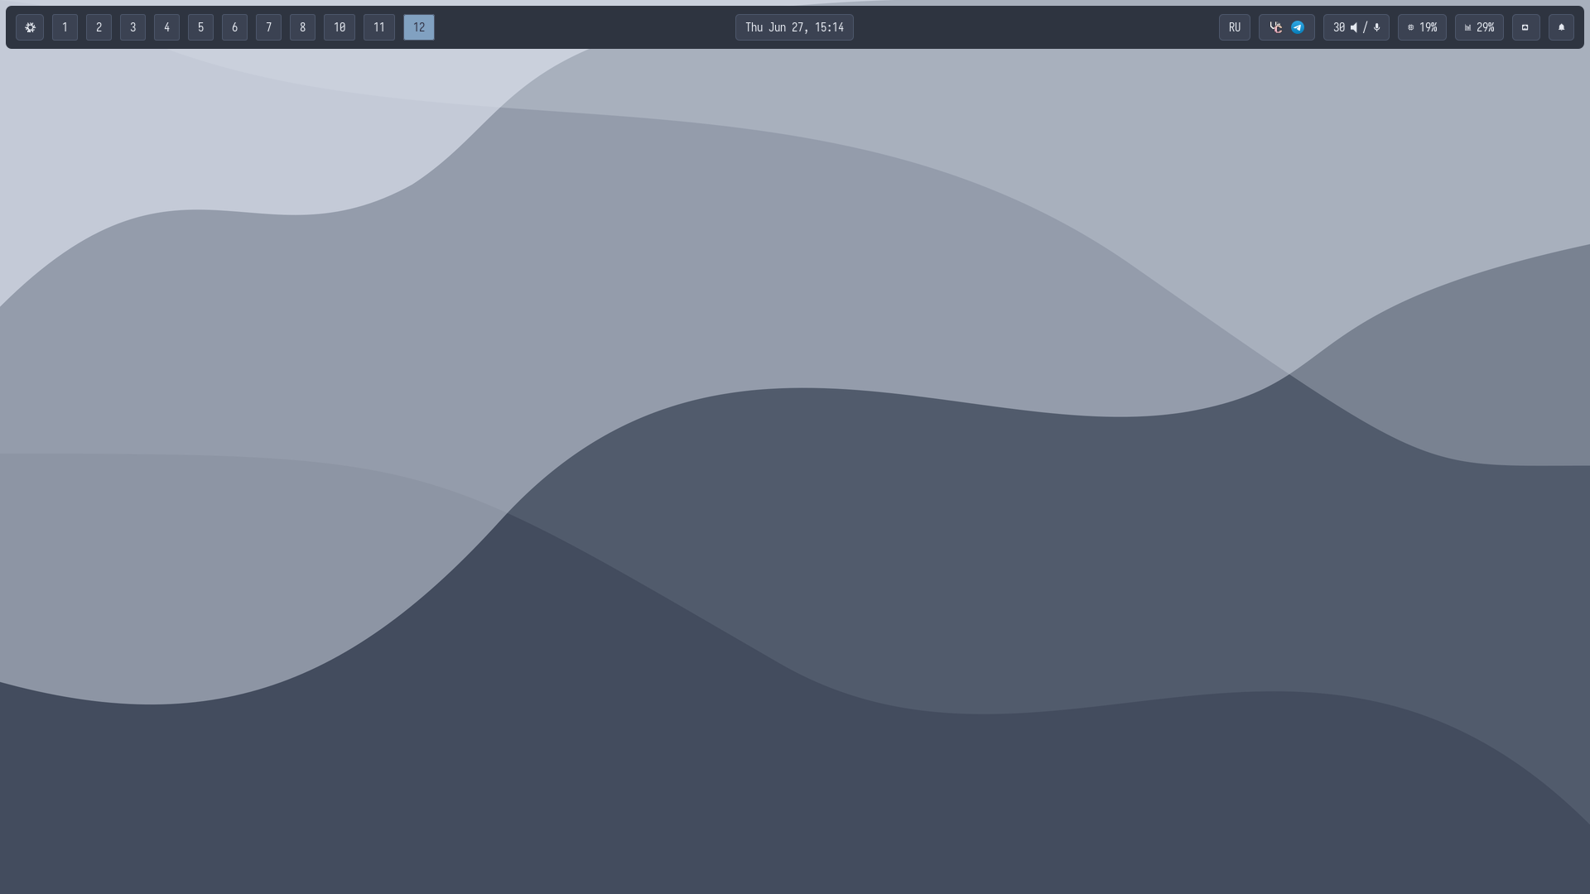Open the Telegram tray icon
The width and height of the screenshot is (1590, 894).
point(1298,27)
